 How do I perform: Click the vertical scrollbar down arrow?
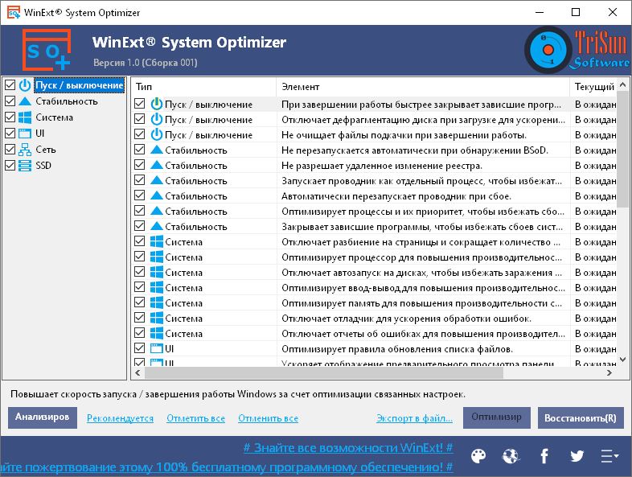(x=622, y=359)
